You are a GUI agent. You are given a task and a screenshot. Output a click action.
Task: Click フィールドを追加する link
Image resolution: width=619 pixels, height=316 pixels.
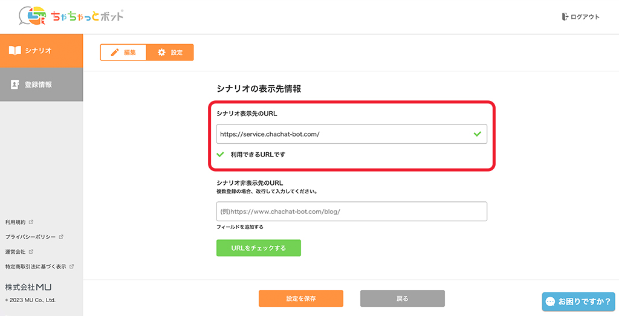[240, 227]
